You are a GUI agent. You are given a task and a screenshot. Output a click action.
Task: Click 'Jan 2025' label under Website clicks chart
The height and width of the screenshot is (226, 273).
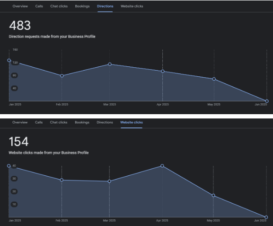point(15,221)
